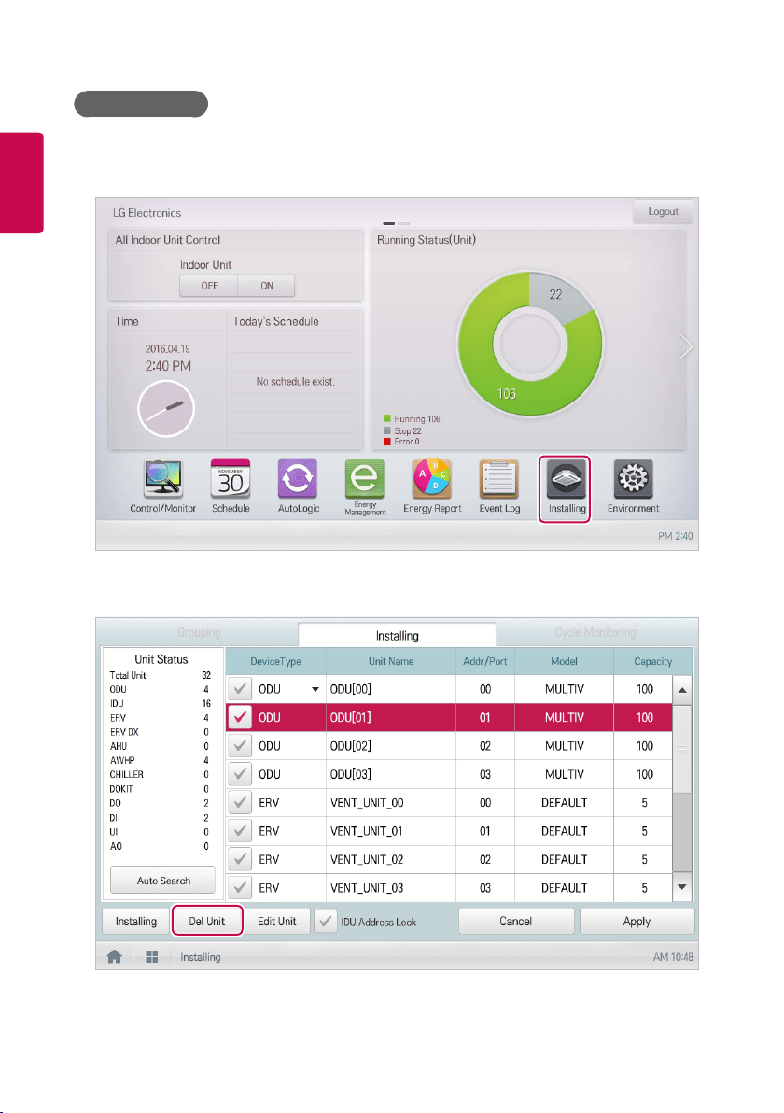Click 'AWHP' row in Unit Status
Screen dimensions: 784x1113
click(161, 761)
